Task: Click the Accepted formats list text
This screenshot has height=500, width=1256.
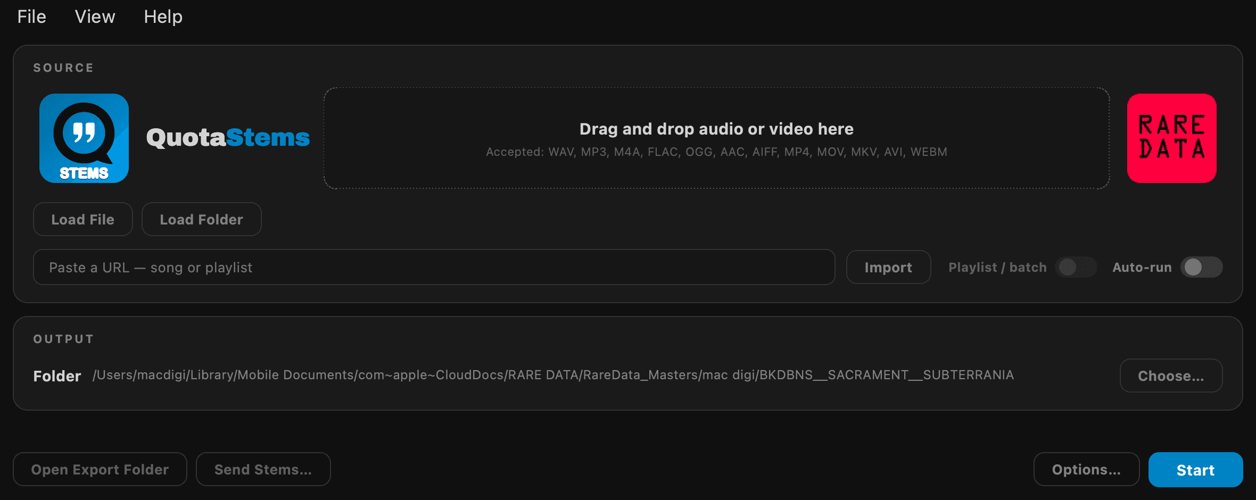Action: [716, 152]
